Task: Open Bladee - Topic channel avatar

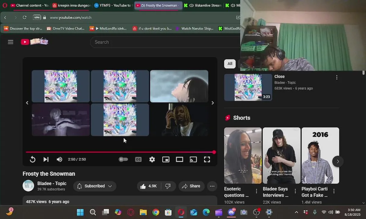Action: (x=28, y=186)
